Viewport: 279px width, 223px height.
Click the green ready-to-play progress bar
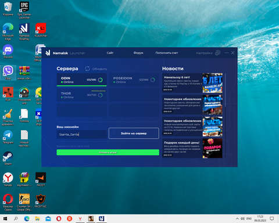coord(108,152)
